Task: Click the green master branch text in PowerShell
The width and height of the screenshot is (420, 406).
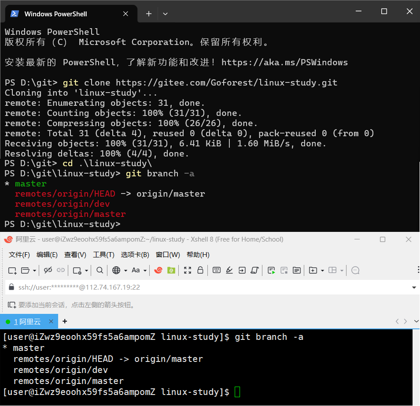Action: click(x=31, y=184)
